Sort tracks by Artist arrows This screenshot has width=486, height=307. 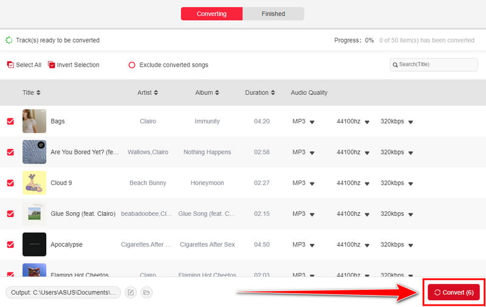(x=156, y=93)
